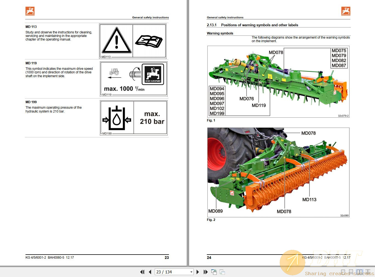This screenshot has height=277, width=375.
Task: Click the left page 'General safety instructions' header
Action: pos(151,18)
